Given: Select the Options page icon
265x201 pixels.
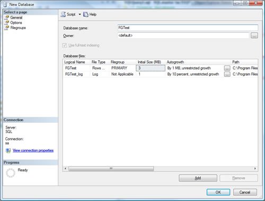Looking at the screenshot, I should click(6, 23).
